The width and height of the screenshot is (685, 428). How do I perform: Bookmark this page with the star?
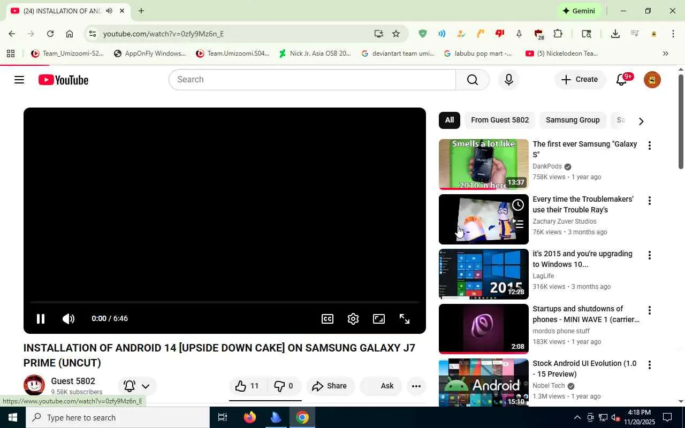click(x=396, y=34)
